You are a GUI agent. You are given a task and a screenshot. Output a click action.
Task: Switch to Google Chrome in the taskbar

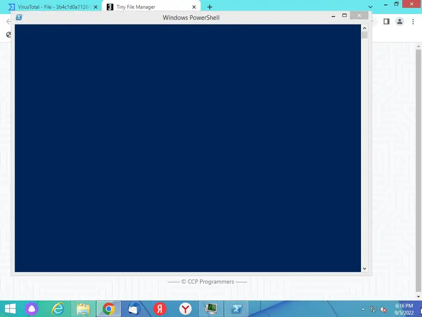click(x=109, y=309)
